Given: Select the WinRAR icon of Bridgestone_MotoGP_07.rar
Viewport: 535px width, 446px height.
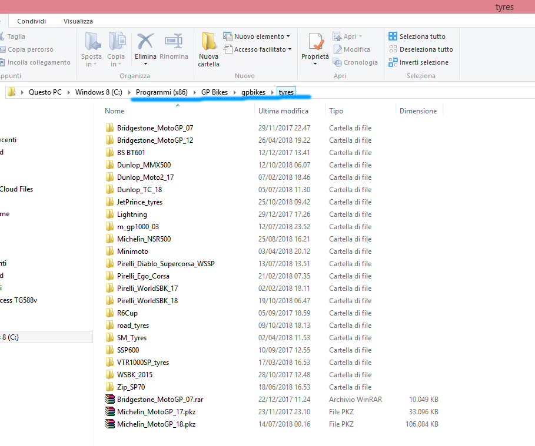Looking at the screenshot, I should click(110, 399).
